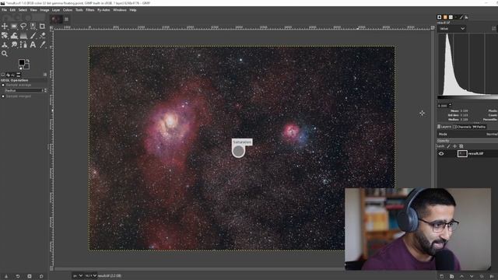Open the File menu
The height and width of the screenshot is (280, 498).
[x=4, y=10]
